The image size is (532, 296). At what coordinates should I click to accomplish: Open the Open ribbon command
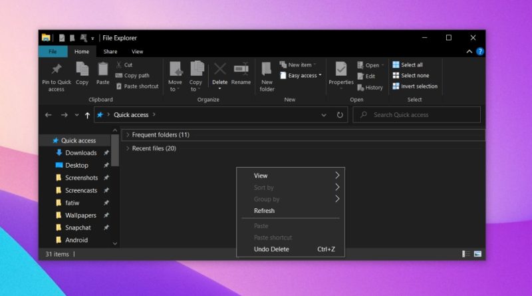[370, 65]
